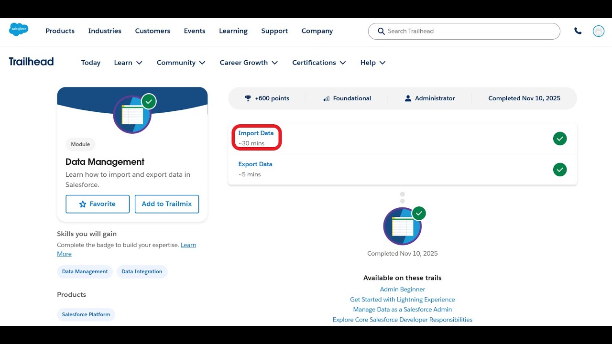Viewport: 612px width, 344px height.
Task: Open the Industries menu
Action: pyautogui.click(x=105, y=31)
